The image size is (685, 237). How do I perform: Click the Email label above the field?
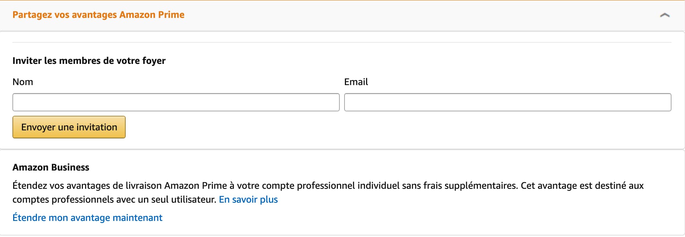point(356,82)
